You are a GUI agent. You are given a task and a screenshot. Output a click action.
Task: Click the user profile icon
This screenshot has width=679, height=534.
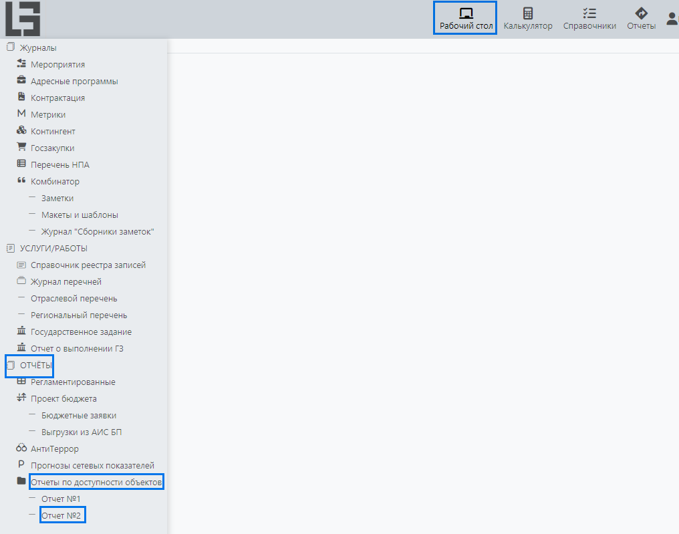click(x=672, y=19)
